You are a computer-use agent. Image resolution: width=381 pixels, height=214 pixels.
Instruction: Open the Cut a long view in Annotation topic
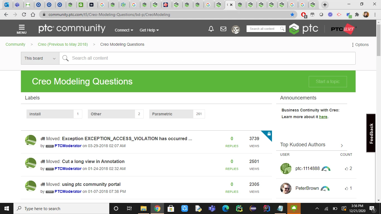pyautogui.click(x=93, y=161)
